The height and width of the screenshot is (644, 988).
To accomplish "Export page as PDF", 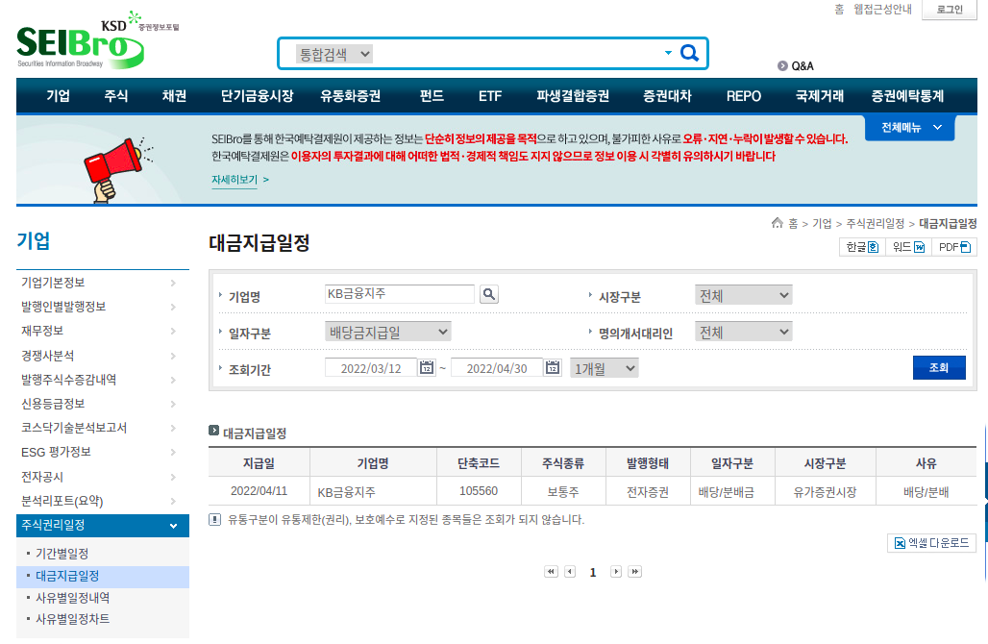I will pyautogui.click(x=954, y=247).
